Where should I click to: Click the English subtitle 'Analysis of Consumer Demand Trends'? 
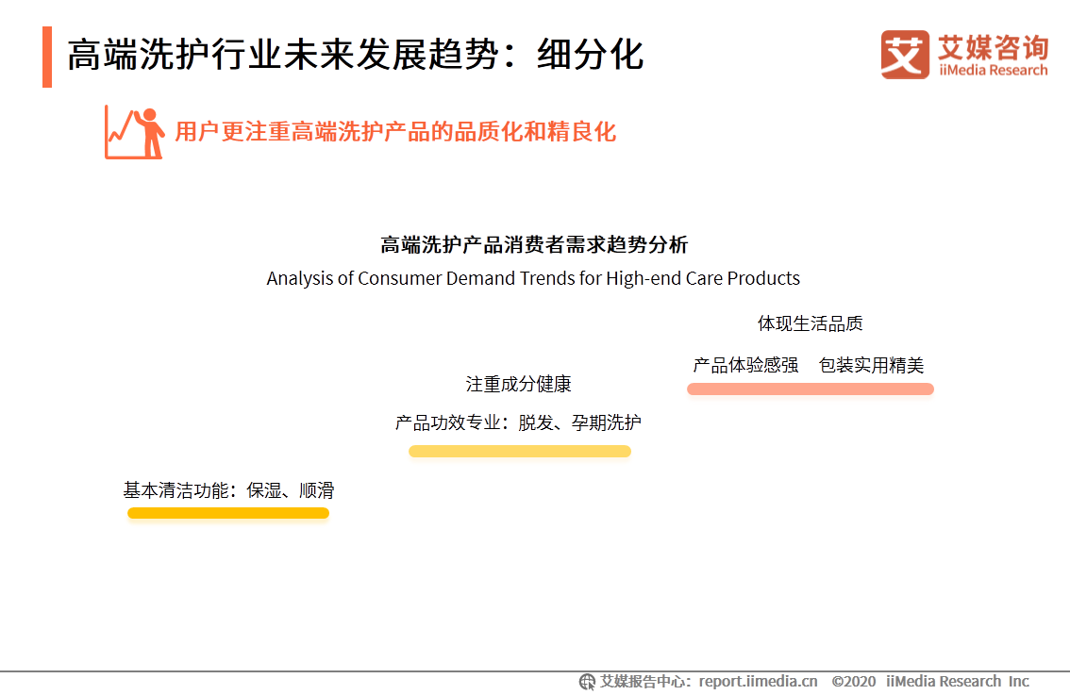(x=534, y=278)
